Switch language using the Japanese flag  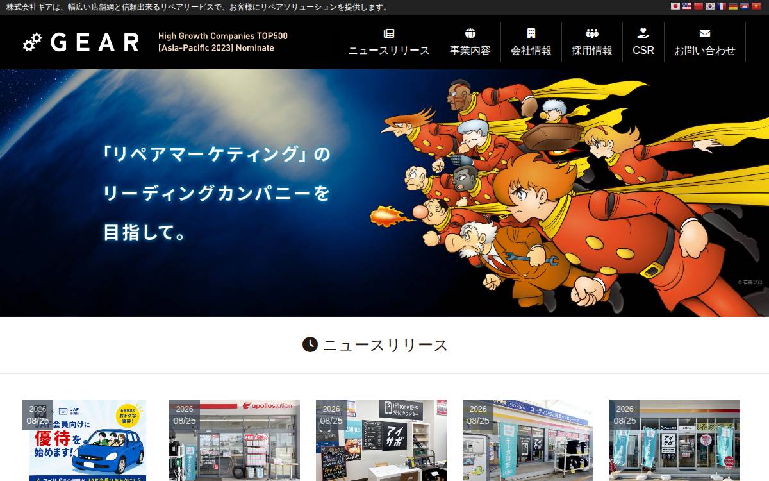coord(675,6)
